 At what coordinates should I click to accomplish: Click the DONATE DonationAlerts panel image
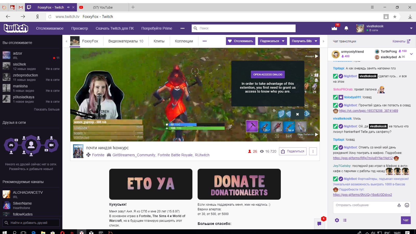click(239, 184)
